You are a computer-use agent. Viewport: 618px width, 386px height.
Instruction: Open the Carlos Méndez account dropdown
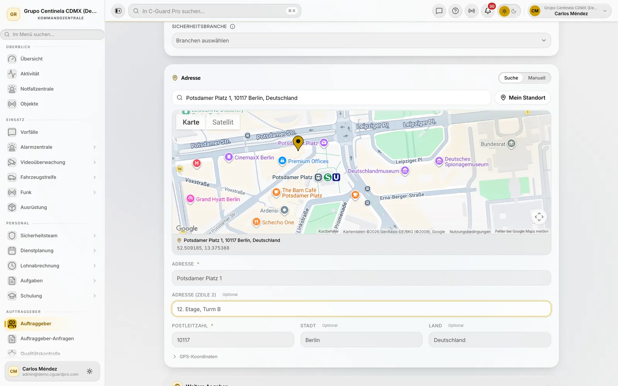pyautogui.click(x=569, y=11)
